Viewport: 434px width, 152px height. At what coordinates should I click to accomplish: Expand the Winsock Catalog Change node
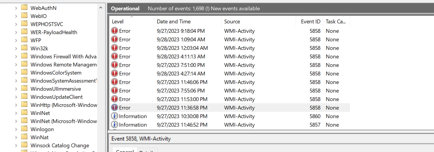tap(16, 145)
